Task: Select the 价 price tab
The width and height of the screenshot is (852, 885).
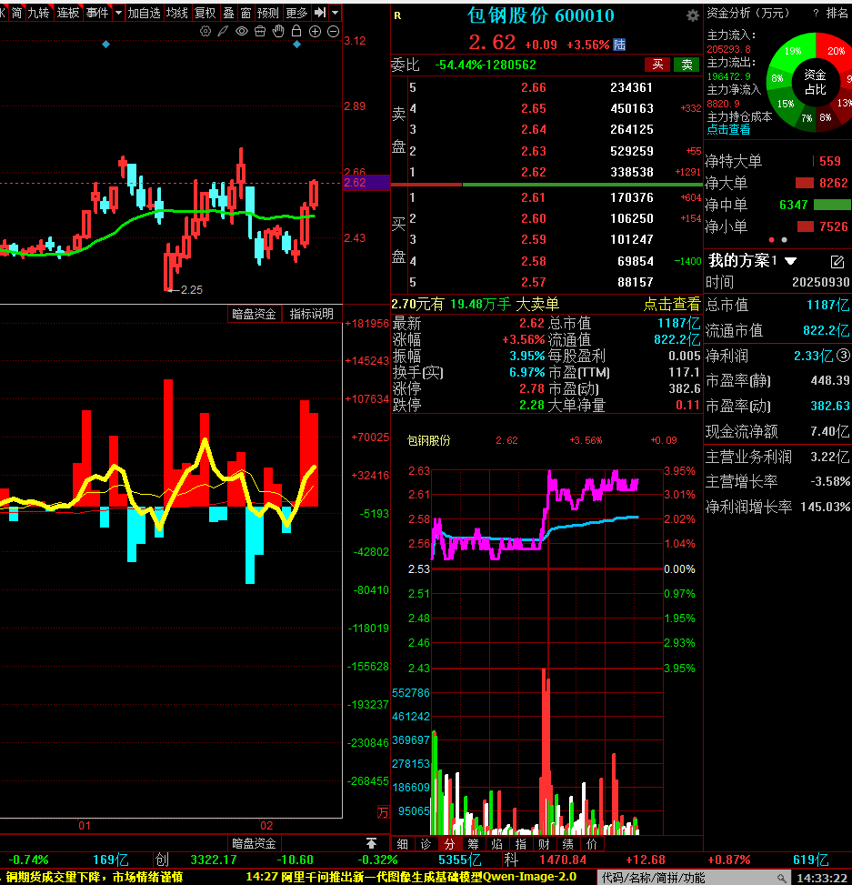Action: (592, 844)
